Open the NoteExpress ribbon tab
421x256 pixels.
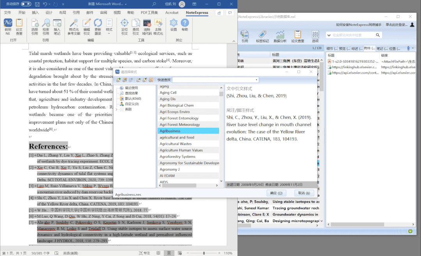[197, 12]
